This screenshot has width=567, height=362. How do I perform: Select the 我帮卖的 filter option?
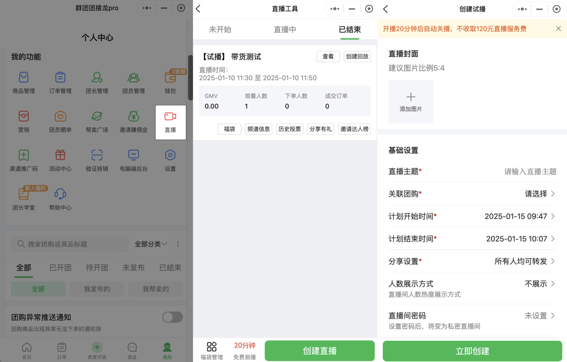[x=156, y=289]
